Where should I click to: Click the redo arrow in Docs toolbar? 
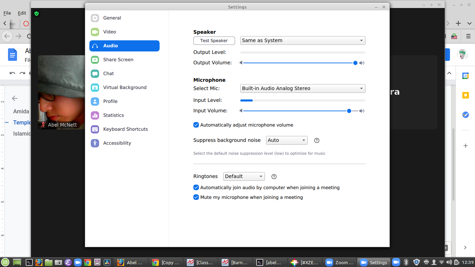(x=22, y=73)
